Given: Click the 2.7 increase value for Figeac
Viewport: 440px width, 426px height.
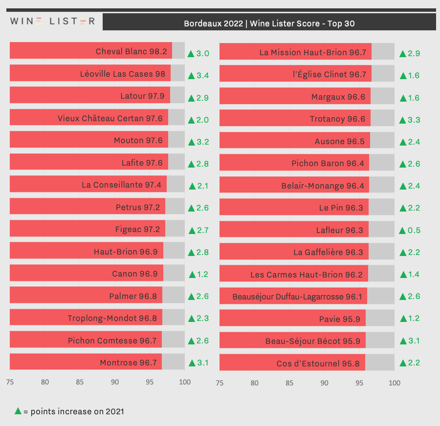Looking at the screenshot, I should (202, 231).
